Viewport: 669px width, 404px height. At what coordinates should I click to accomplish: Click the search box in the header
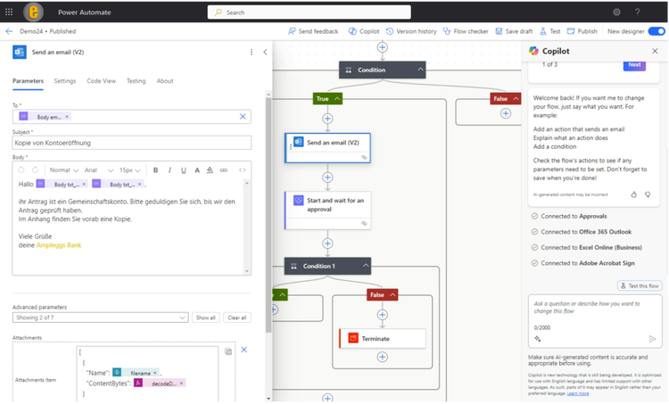pos(310,12)
